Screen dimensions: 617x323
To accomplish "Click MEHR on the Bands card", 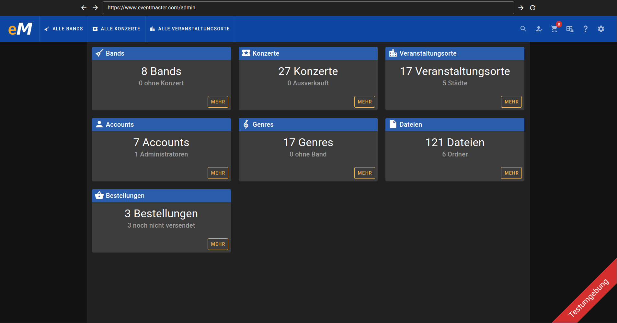I will tap(218, 102).
